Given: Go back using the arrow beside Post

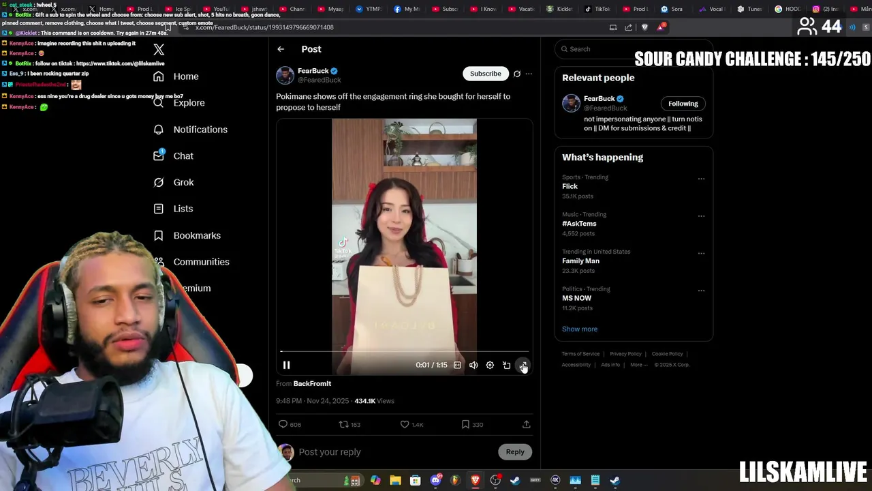Looking at the screenshot, I should [281, 49].
